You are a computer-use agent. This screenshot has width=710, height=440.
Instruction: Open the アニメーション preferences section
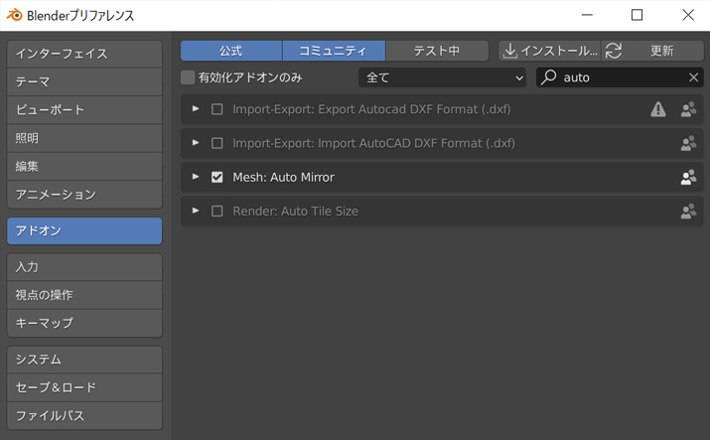tap(84, 195)
